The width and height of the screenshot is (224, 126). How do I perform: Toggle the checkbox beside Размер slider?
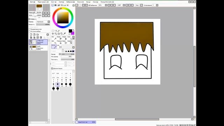click(60, 54)
